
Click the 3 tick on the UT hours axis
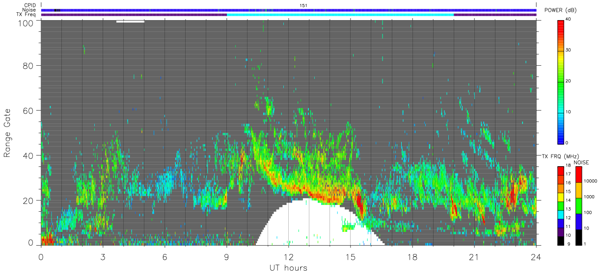pyautogui.click(x=103, y=256)
